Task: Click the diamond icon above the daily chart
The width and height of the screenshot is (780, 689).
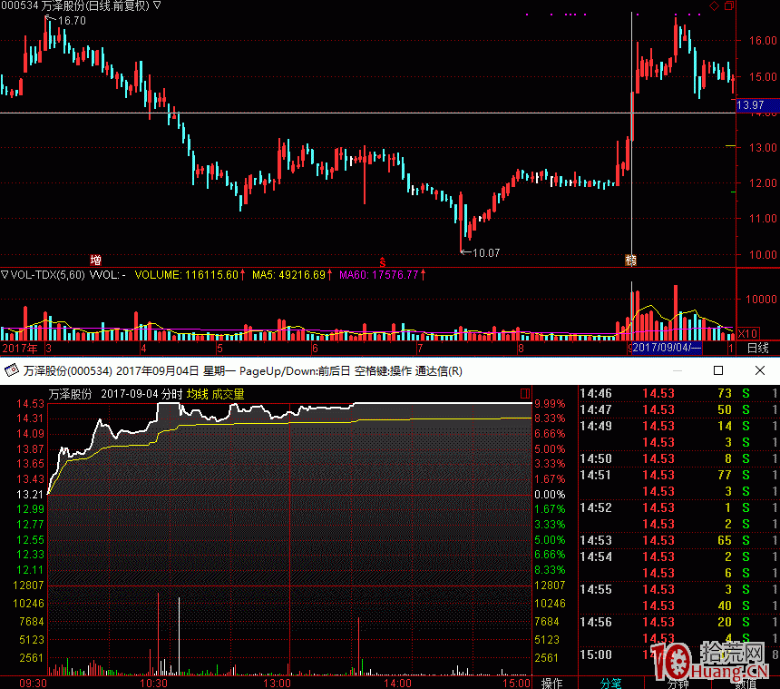Action: tap(715, 6)
